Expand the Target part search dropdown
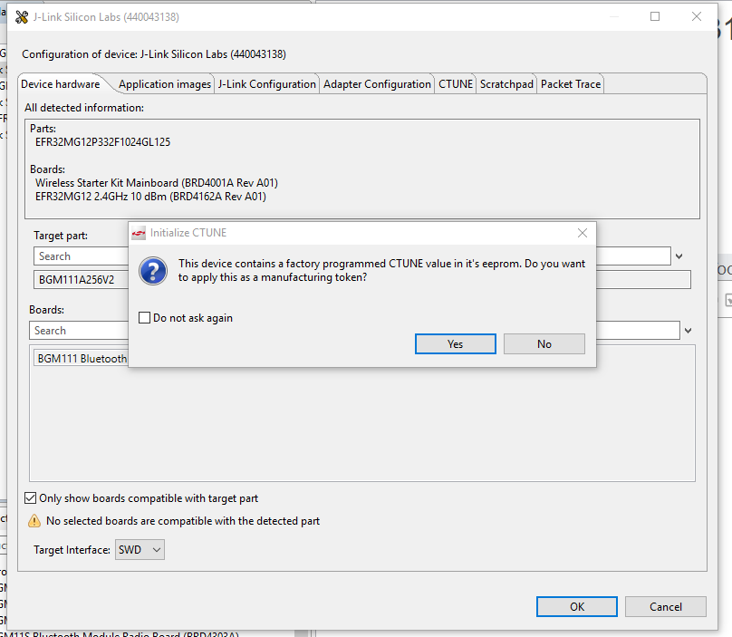The height and width of the screenshot is (637, 732). click(679, 256)
